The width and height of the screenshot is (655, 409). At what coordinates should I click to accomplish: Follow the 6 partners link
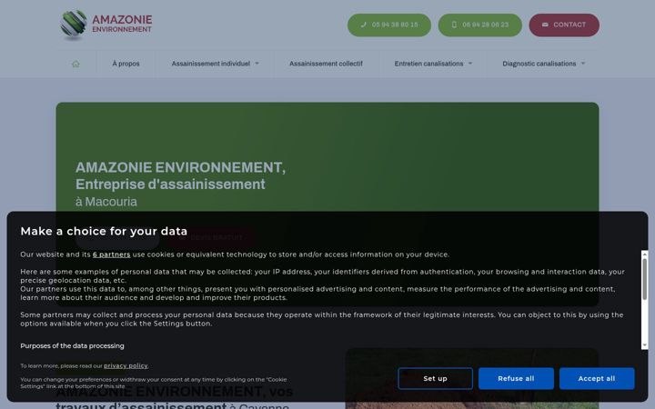click(112, 254)
